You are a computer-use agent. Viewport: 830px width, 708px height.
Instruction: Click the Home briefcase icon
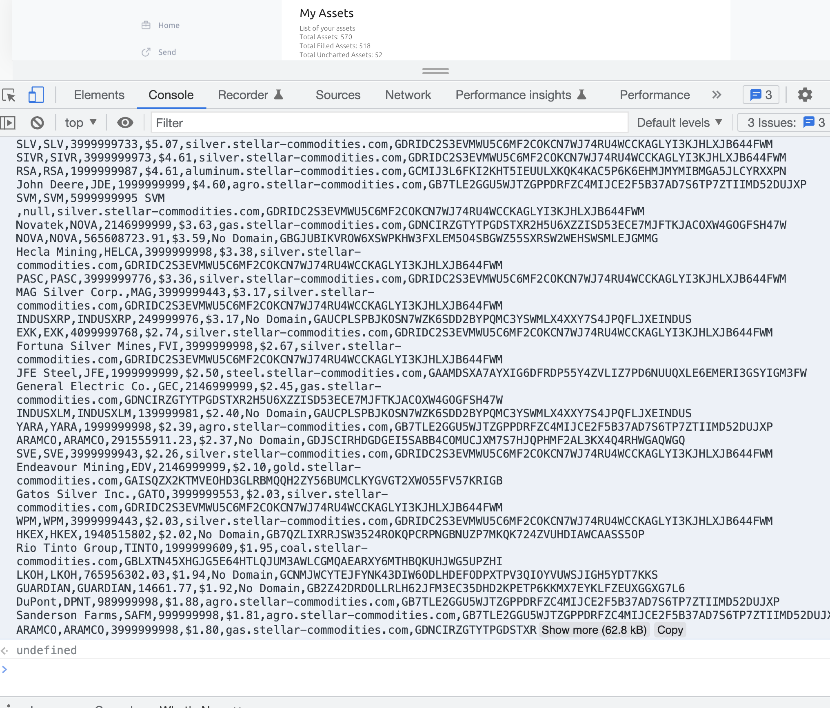click(146, 25)
